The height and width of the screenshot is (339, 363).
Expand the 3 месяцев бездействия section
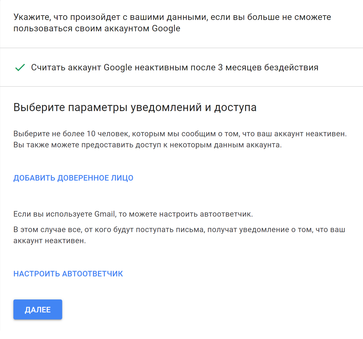(181, 67)
